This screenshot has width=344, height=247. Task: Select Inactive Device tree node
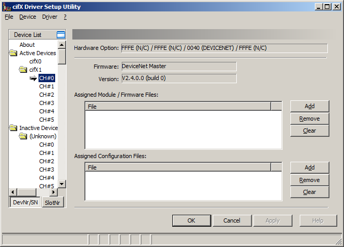point(39,128)
